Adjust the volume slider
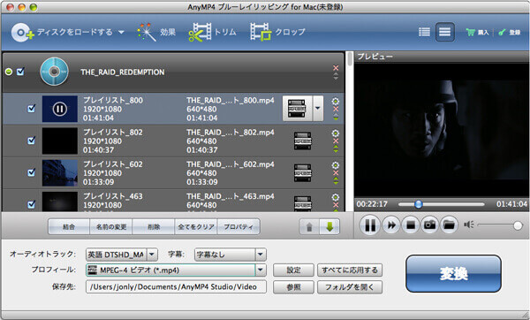The height and width of the screenshot is (320, 530). pyautogui.click(x=499, y=225)
